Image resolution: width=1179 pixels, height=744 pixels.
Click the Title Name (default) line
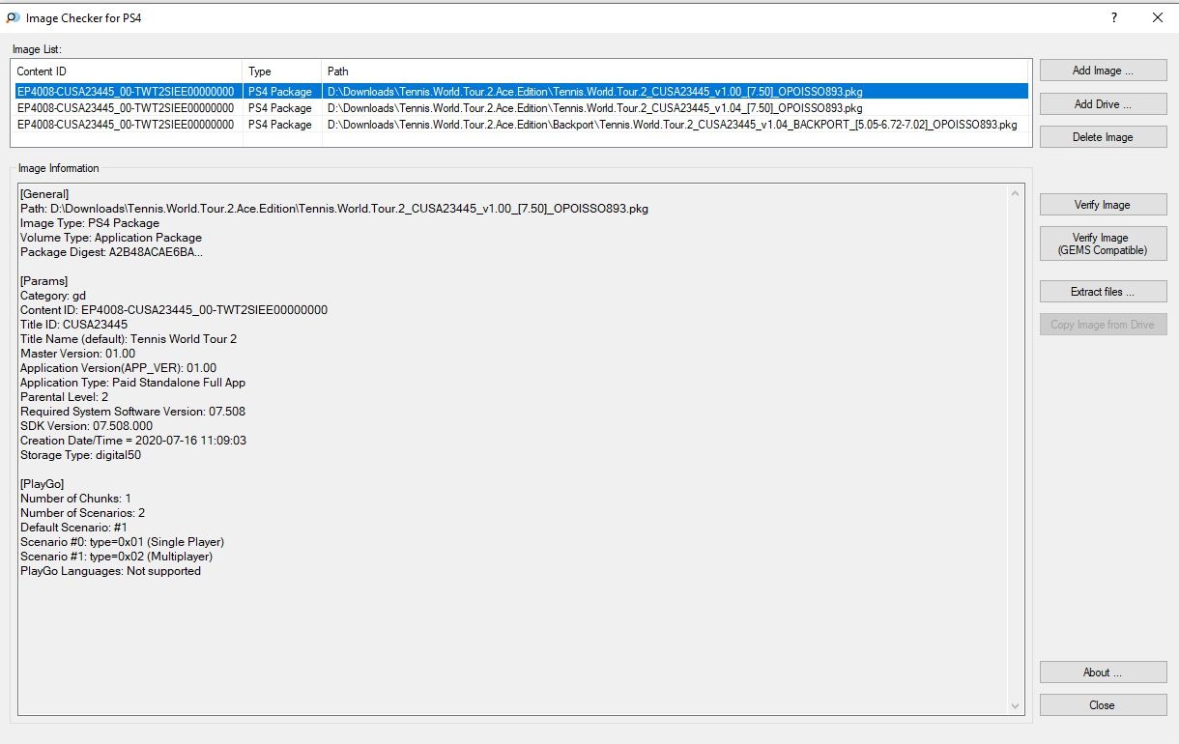pyautogui.click(x=129, y=339)
